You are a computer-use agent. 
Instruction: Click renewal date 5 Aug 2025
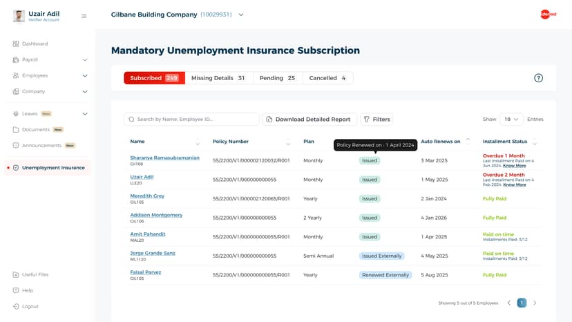pyautogui.click(x=434, y=275)
